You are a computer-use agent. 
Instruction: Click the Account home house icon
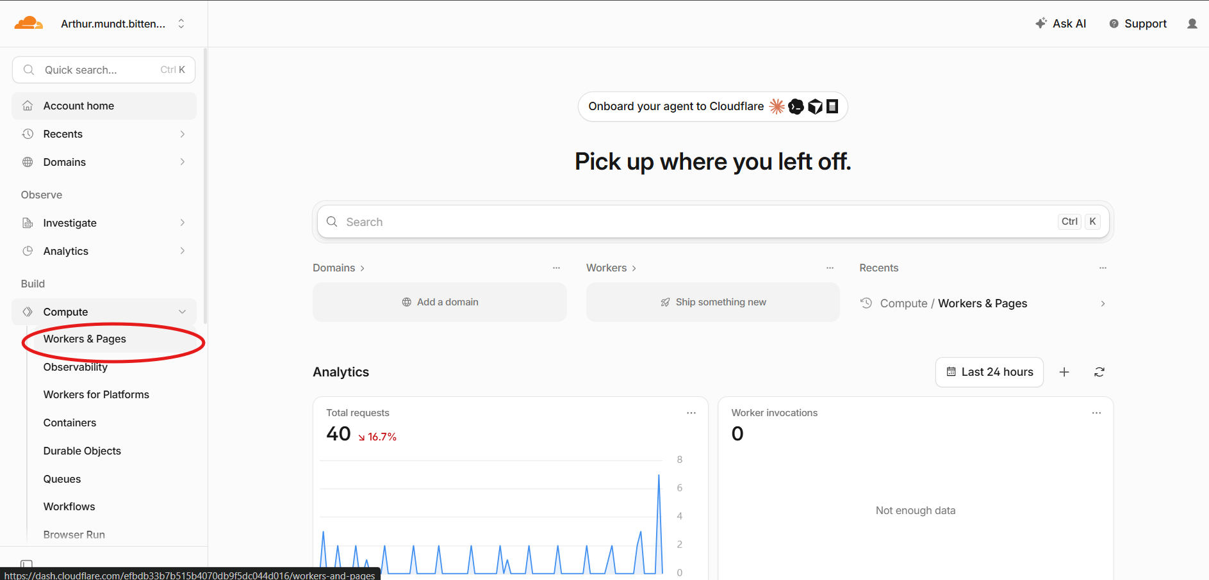28,106
